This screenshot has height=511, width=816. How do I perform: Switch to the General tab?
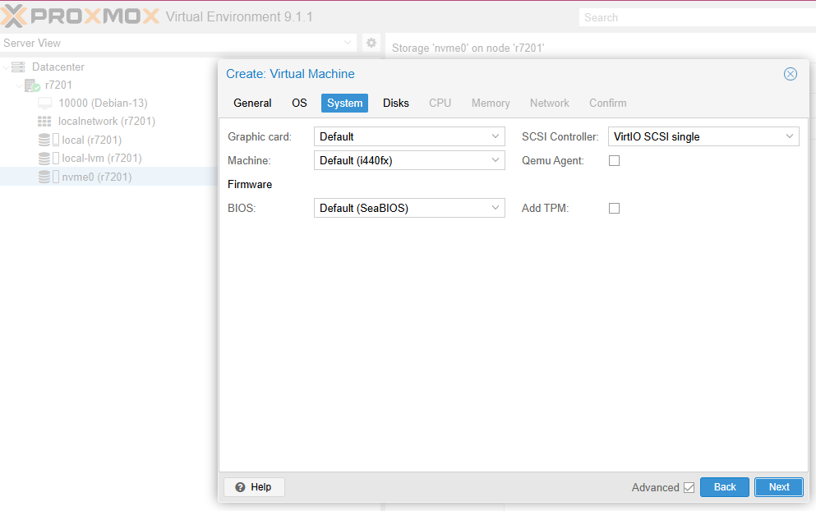click(252, 104)
